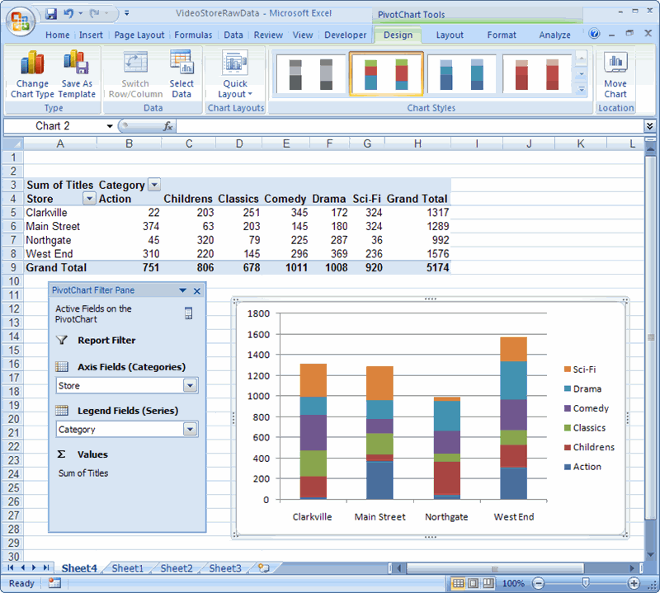This screenshot has height=593, width=660.
Task: Apply the red monochrome chart style
Action: tap(537, 74)
